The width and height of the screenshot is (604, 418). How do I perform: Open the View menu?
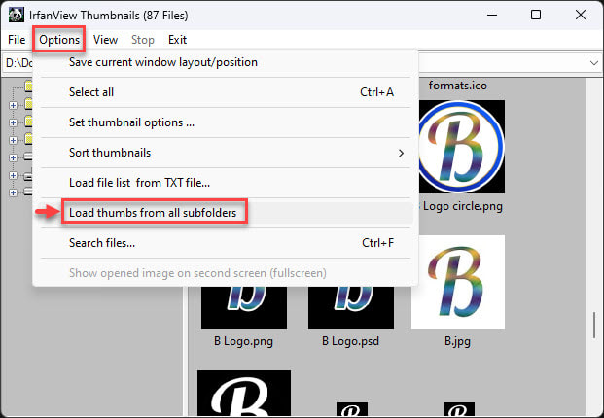105,40
